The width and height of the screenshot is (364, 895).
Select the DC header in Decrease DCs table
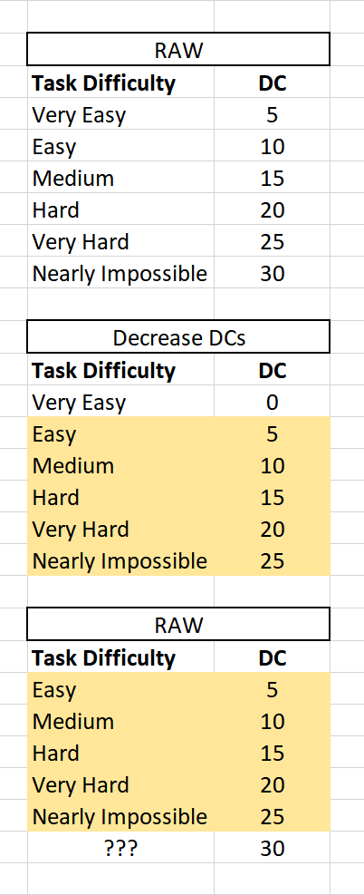click(273, 371)
